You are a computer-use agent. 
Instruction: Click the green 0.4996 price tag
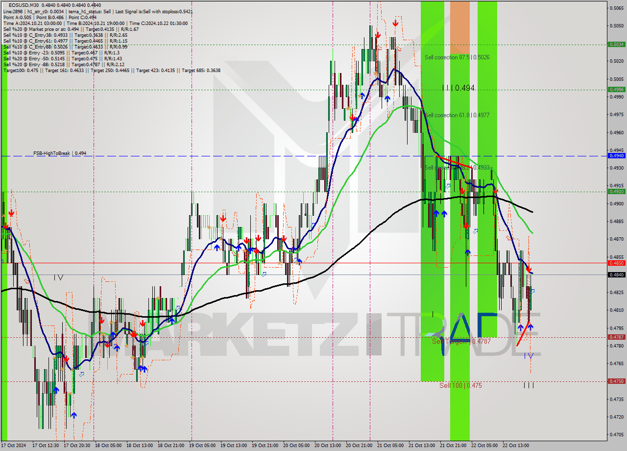[616, 89]
